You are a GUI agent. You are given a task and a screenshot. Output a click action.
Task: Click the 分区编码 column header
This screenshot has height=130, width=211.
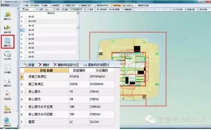pos(101,70)
